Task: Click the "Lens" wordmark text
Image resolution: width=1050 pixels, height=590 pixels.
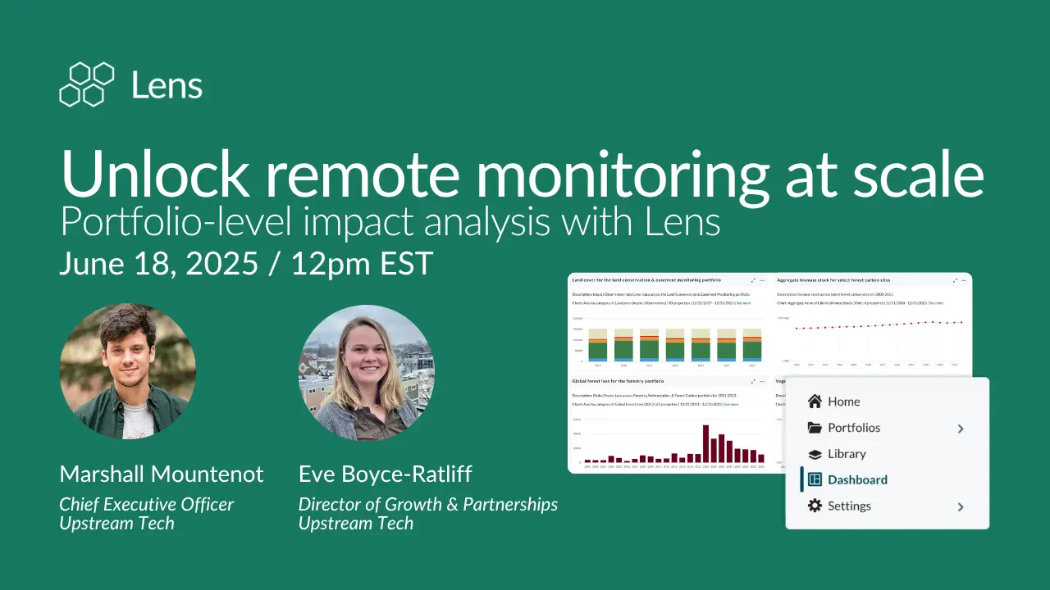Action: (x=167, y=85)
